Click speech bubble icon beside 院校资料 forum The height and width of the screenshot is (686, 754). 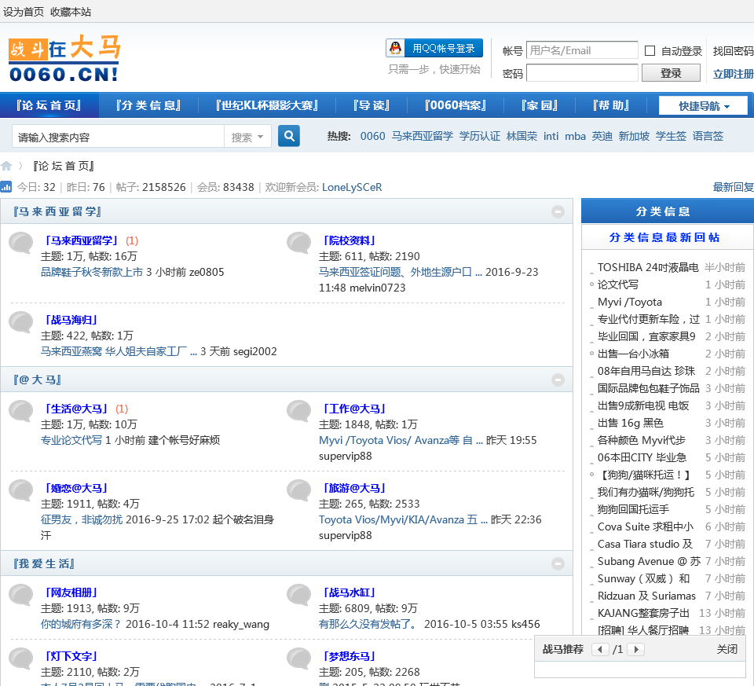(x=298, y=243)
